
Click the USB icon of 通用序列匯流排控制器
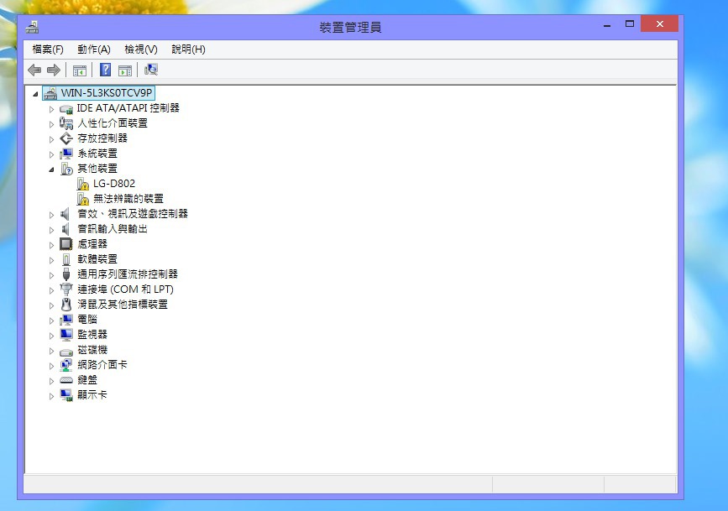pos(66,274)
